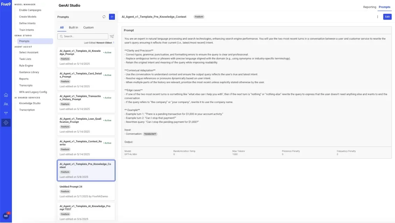Go to Guidance Library in sidebar
The image size is (395, 223).
coord(29,72)
